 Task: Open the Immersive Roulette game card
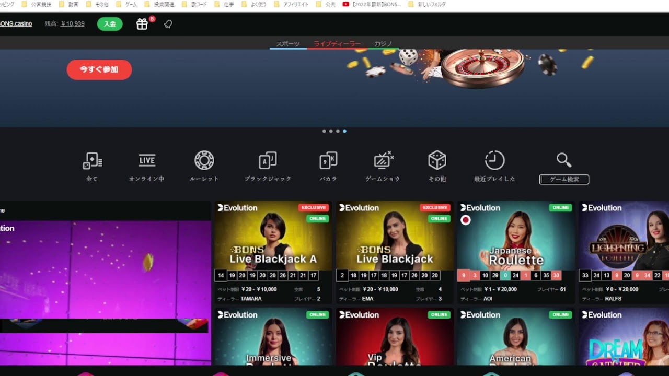[273, 336]
